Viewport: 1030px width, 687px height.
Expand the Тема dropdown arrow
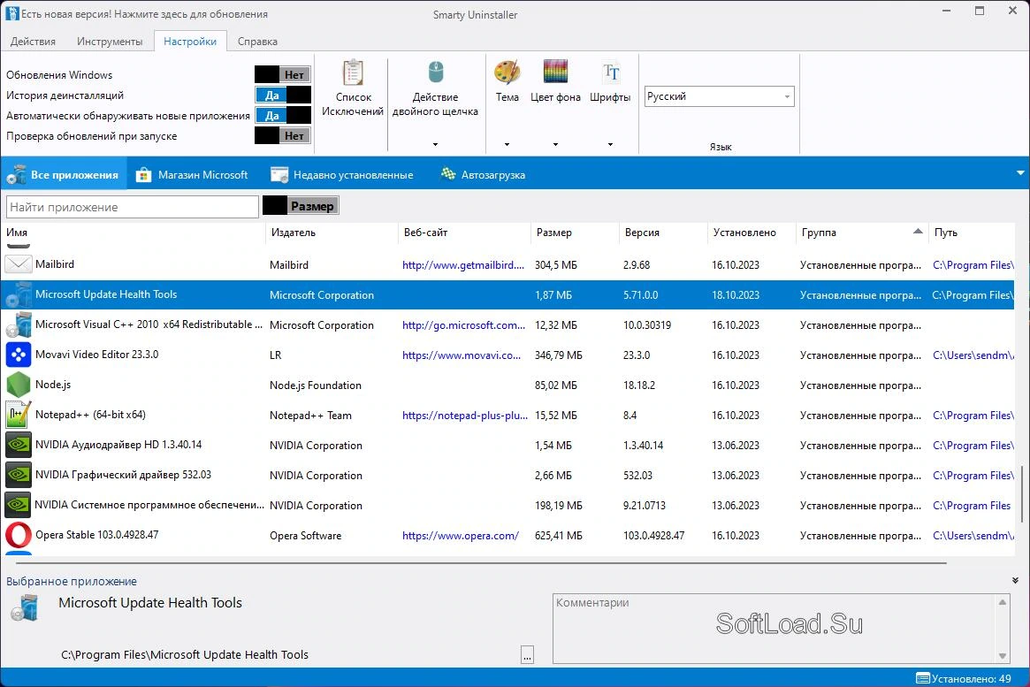click(x=507, y=144)
